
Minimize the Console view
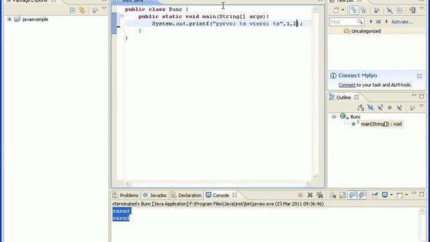[414, 193]
